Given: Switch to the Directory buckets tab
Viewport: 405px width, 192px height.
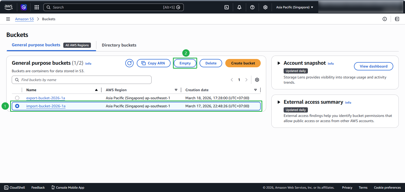Looking at the screenshot, I should (x=119, y=45).
